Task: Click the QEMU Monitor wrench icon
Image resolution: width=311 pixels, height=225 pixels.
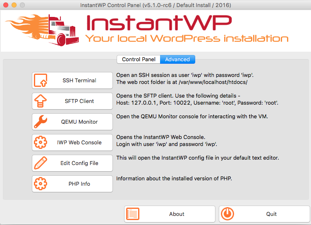Action: tap(41, 122)
